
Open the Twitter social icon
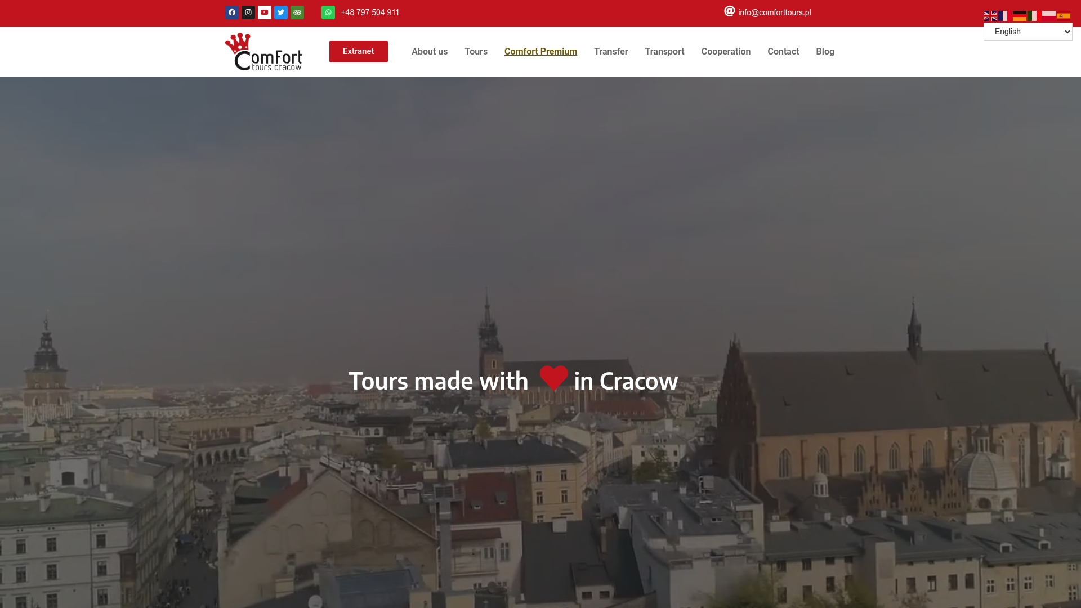(x=281, y=12)
